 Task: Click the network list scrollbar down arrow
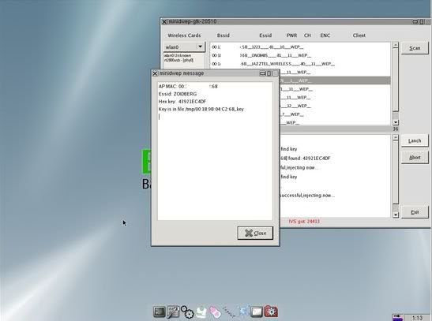click(396, 122)
